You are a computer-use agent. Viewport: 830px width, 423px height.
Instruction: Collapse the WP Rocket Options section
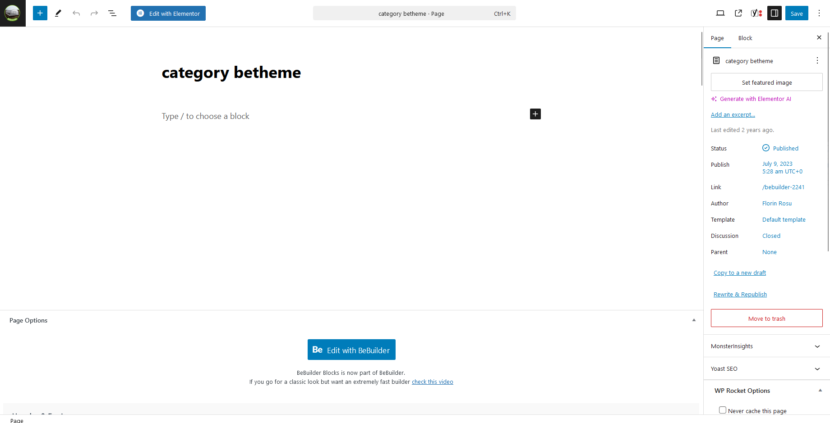click(820, 391)
